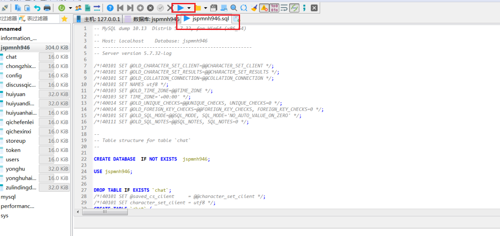
Task: Open dropdown arrow beside Refresh icon
Action: pyautogui.click(x=70, y=8)
